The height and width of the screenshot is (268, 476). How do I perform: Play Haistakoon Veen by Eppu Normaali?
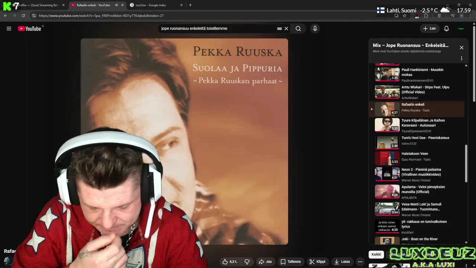coord(416,158)
